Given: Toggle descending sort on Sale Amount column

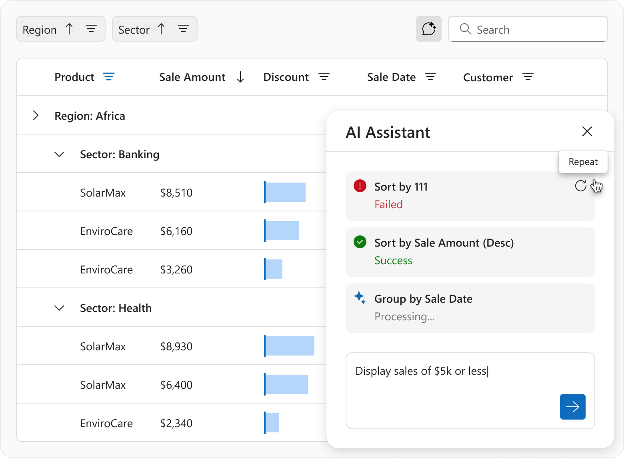Looking at the screenshot, I should pos(240,77).
